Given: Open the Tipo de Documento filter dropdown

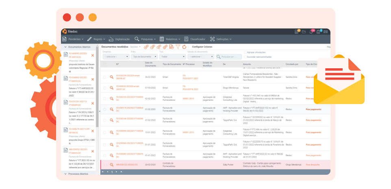Looking at the screenshot, I should coord(144,56).
